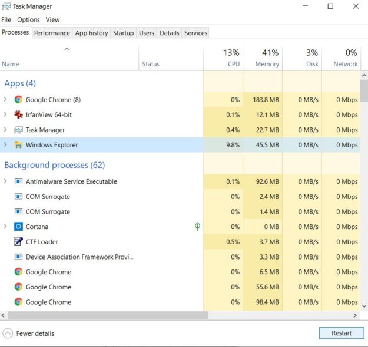
Task: Switch to the App history tab
Action: click(91, 33)
